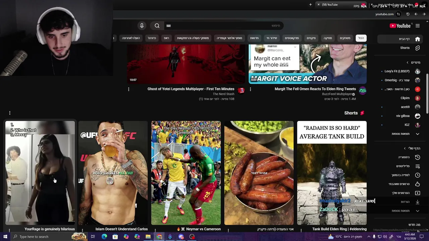
Task: Open the ace69 subscription channel
Action: tap(400, 107)
